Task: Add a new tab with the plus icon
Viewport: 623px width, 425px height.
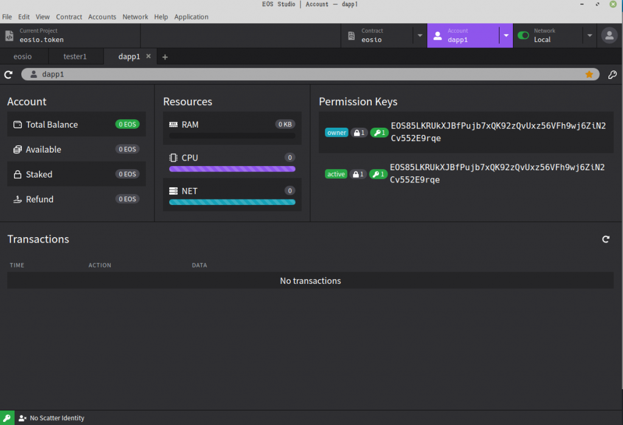Action: coord(165,57)
